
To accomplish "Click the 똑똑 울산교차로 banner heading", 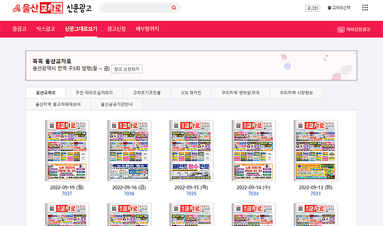I will [52, 61].
